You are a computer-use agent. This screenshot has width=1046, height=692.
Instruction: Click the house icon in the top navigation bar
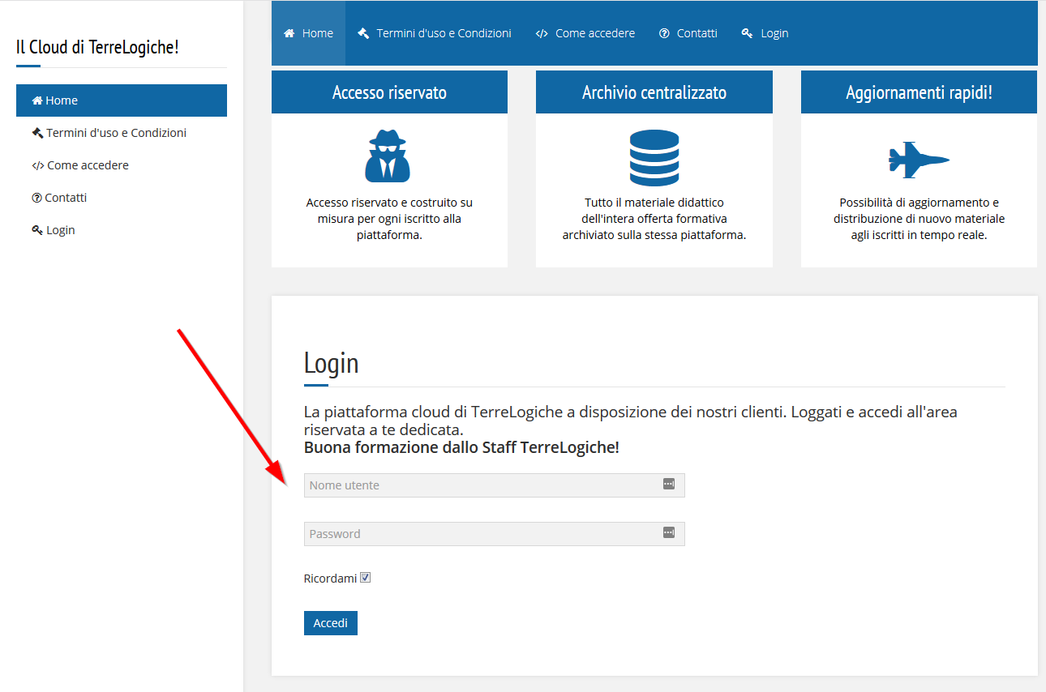point(289,33)
